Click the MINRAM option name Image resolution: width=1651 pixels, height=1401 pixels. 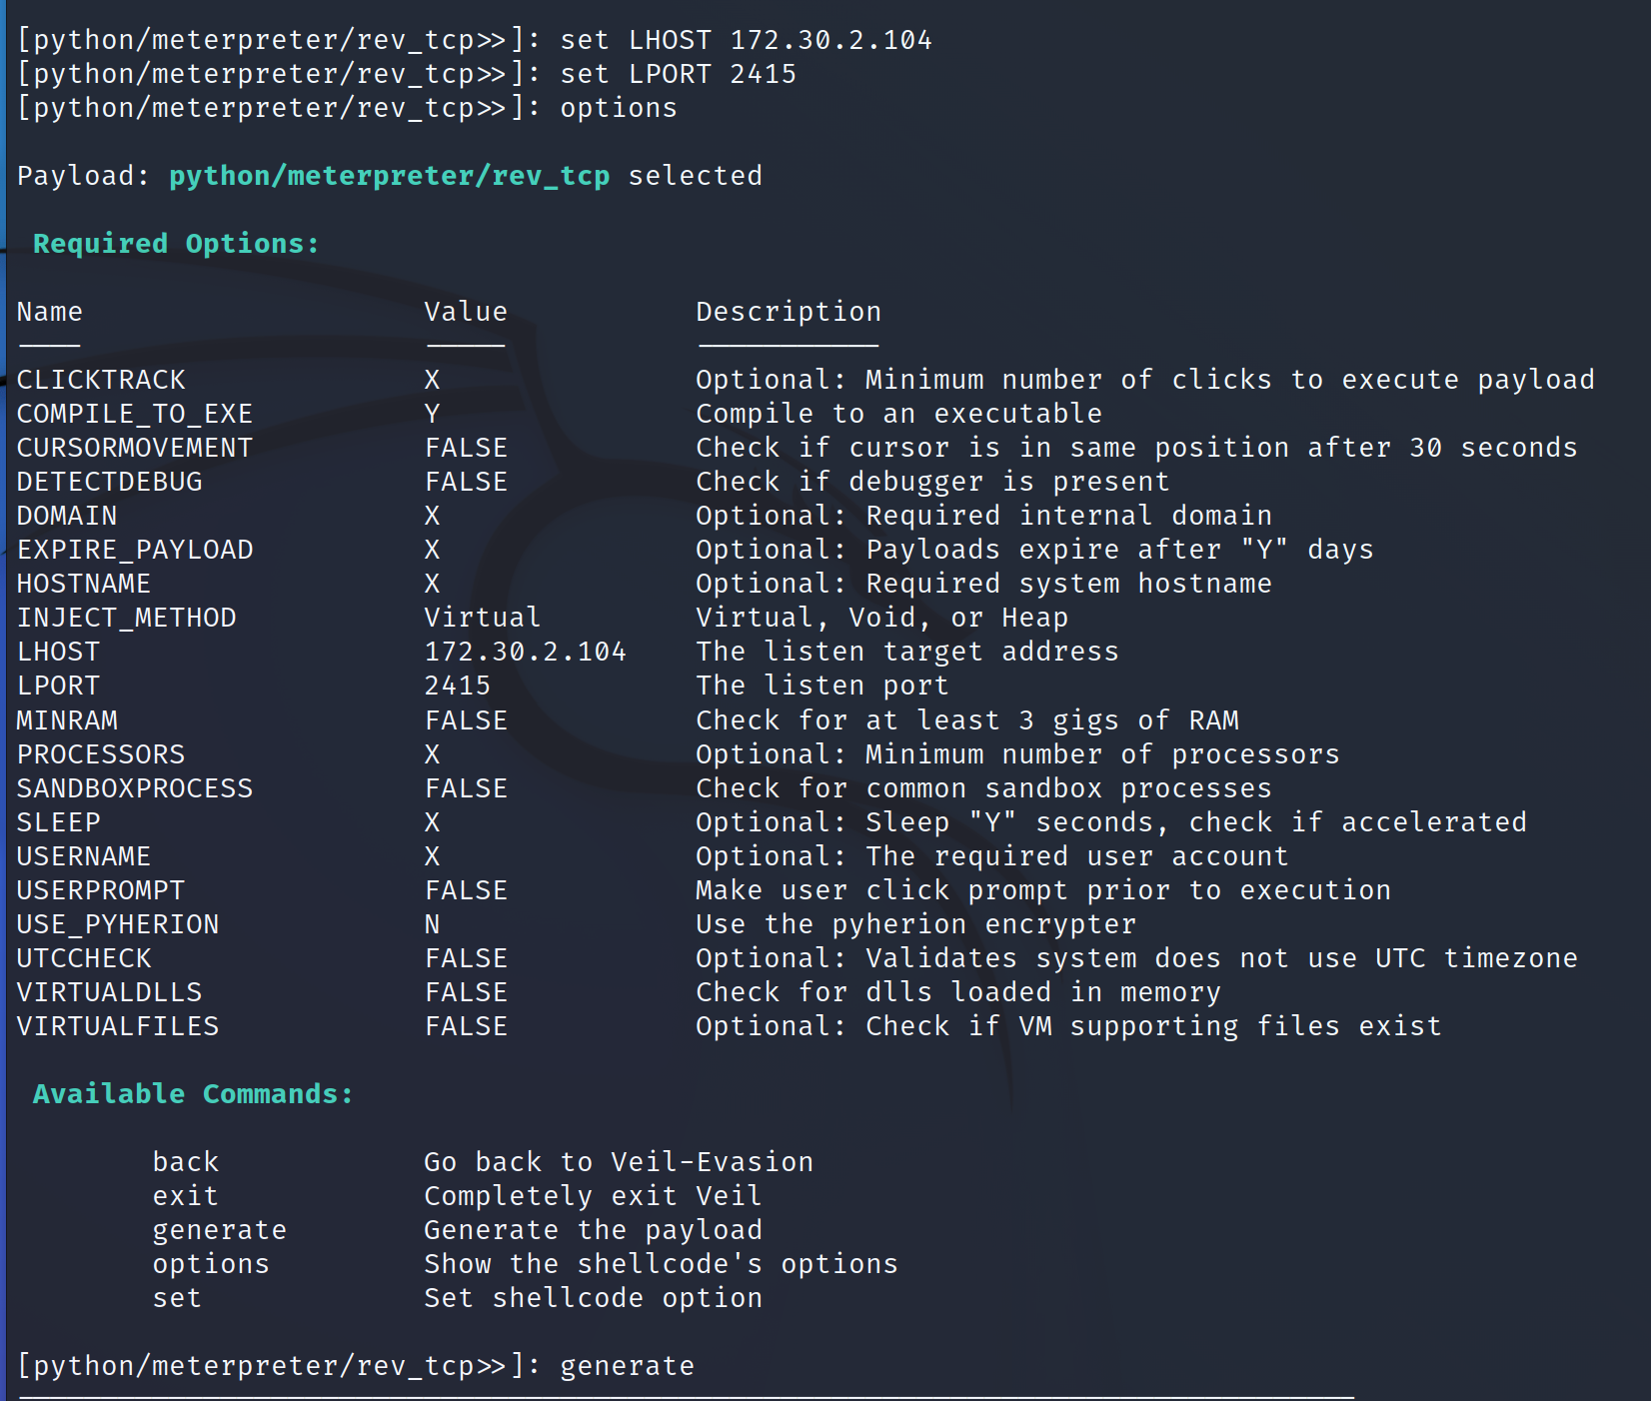tap(67, 720)
